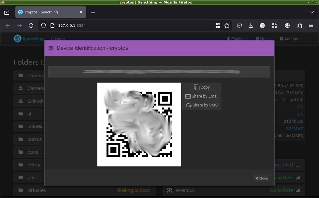This screenshot has width=319, height=198.
Task: Open the Firefox hamburger application menu
Action: pyautogui.click(x=311, y=26)
